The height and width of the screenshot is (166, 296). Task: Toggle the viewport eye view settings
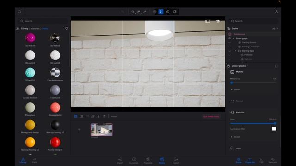point(218,21)
